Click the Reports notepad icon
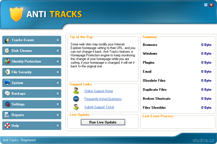Image resolution: width=217 pixels, height=144 pixels. (x=7, y=115)
